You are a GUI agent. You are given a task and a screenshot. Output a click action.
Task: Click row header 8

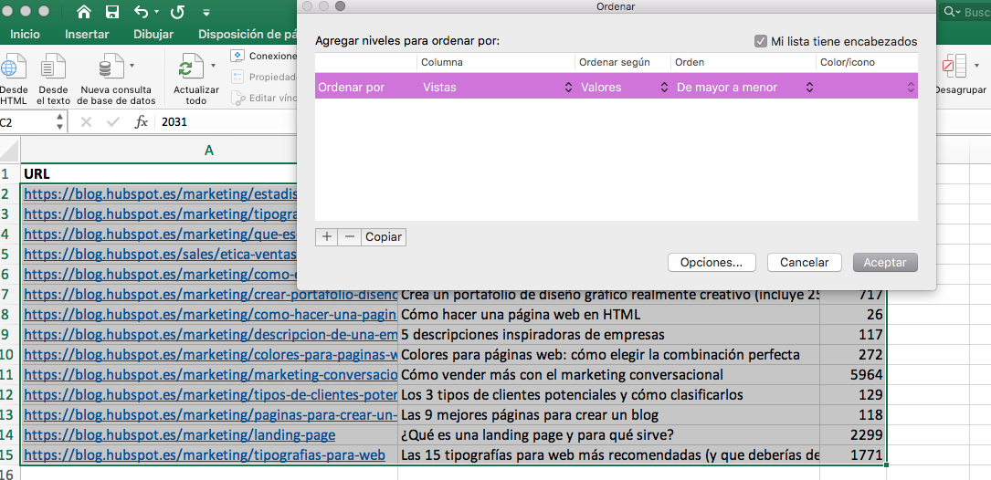click(9, 315)
